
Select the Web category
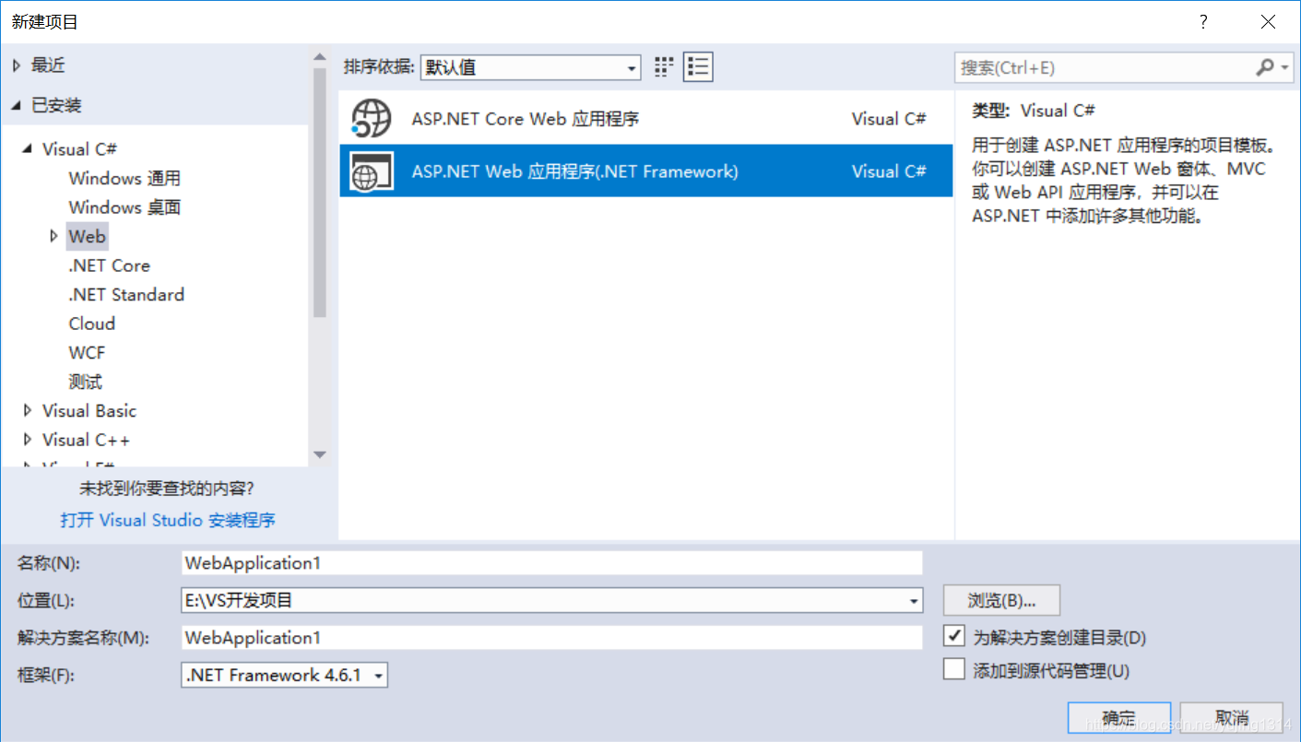87,236
